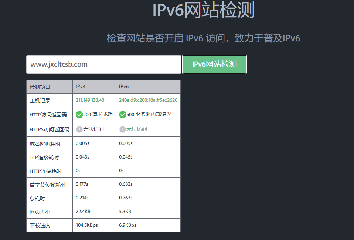Click the 0.043s TCP connection time value

click(82, 157)
